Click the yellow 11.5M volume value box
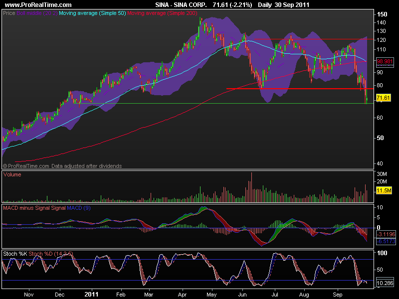Viewport: 399px width, 299px height. pyautogui.click(x=384, y=190)
